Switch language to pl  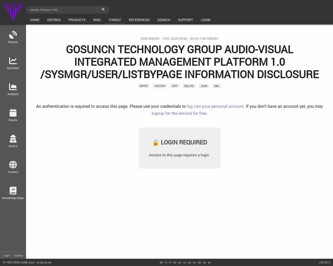pyautogui.click(x=189, y=262)
